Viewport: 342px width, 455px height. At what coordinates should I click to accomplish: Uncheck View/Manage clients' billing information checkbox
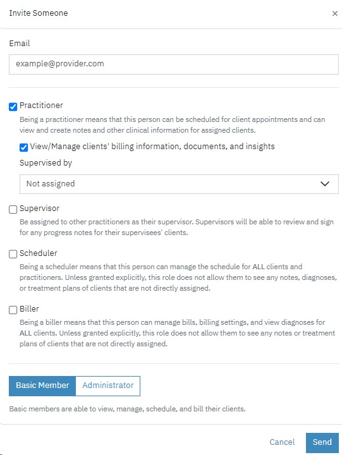(x=24, y=147)
